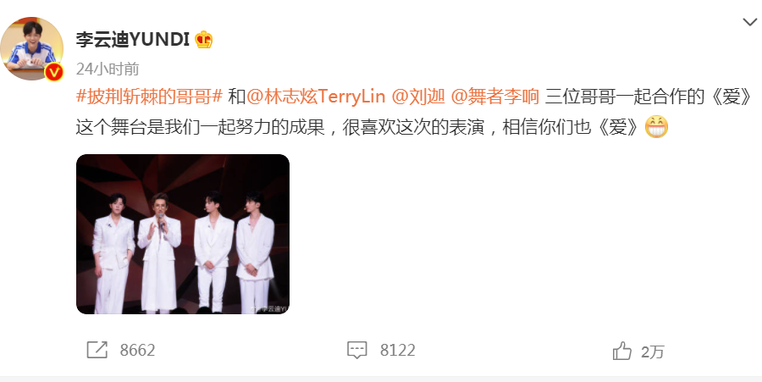Open 李云迪YUNDI profile avatar picture

pyautogui.click(x=31, y=48)
